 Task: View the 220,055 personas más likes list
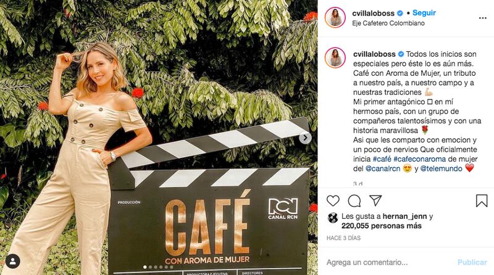tap(381, 226)
